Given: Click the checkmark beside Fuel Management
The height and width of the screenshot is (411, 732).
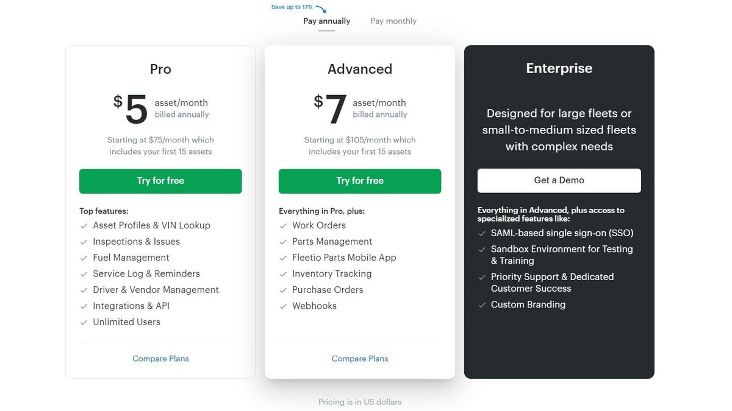Looking at the screenshot, I should coord(84,258).
